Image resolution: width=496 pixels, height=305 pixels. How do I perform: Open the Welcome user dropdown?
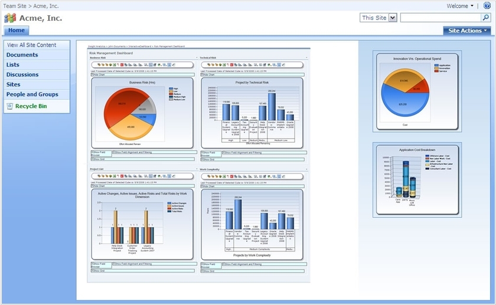coord(460,6)
